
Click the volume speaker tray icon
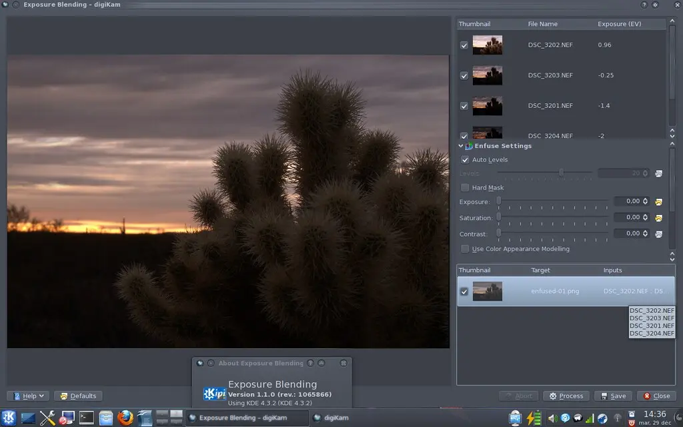click(552, 418)
